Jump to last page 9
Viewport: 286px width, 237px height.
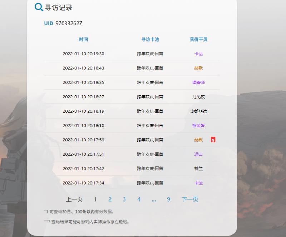[168, 199]
